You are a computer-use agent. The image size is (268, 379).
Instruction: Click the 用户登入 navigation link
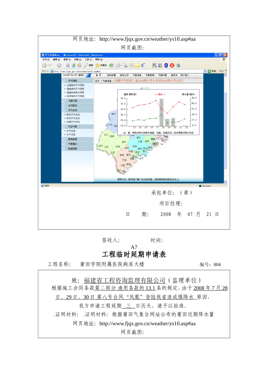tap(185, 75)
